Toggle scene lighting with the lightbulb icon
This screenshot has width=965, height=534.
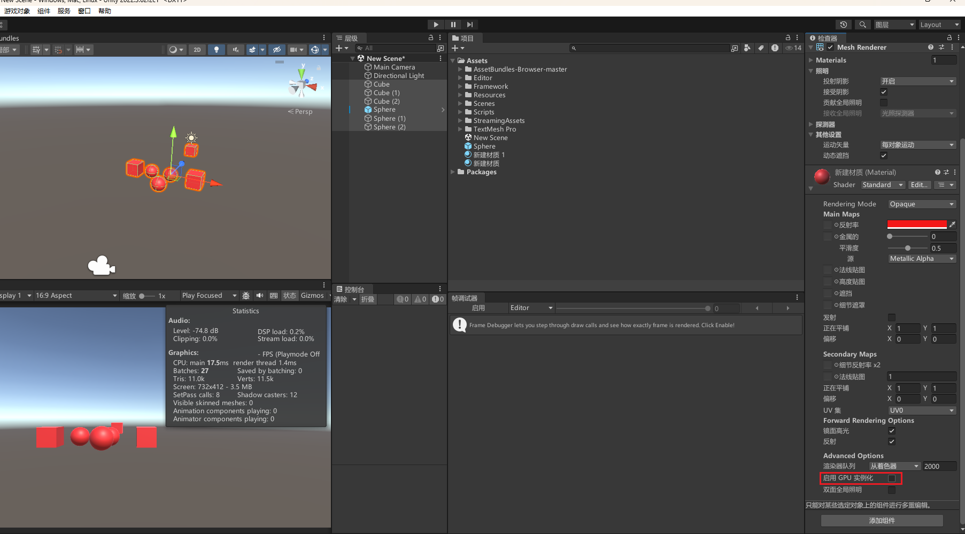pyautogui.click(x=216, y=50)
